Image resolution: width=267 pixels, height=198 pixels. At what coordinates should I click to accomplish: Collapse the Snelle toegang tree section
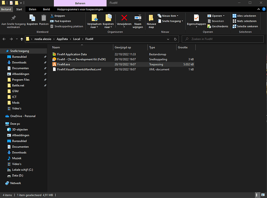[x=3, y=51]
